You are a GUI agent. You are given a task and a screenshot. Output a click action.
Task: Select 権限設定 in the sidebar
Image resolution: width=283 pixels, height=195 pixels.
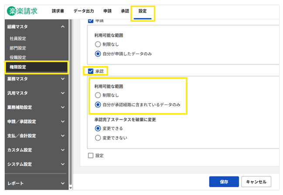18,67
